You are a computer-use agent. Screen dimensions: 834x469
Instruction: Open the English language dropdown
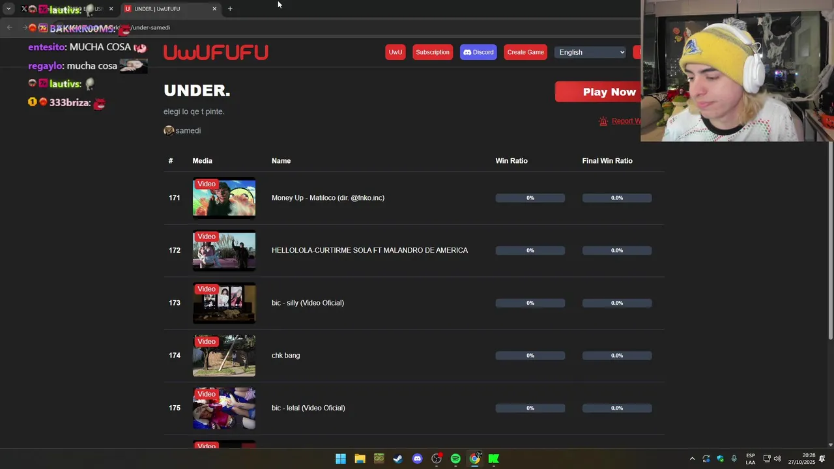coord(590,52)
